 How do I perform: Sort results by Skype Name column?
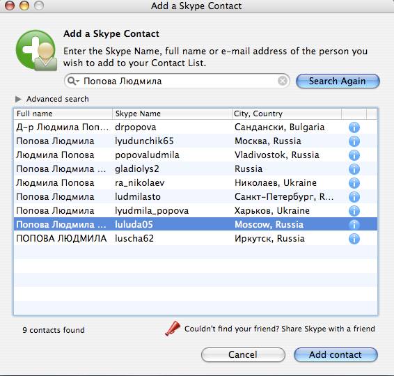click(x=172, y=113)
